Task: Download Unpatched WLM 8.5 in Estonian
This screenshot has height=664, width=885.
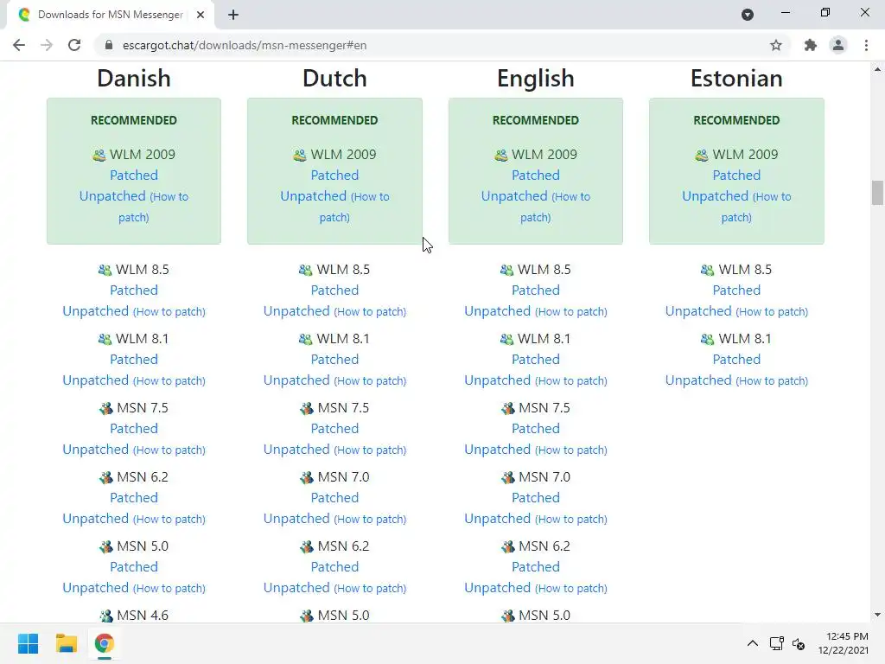Action: tap(698, 311)
